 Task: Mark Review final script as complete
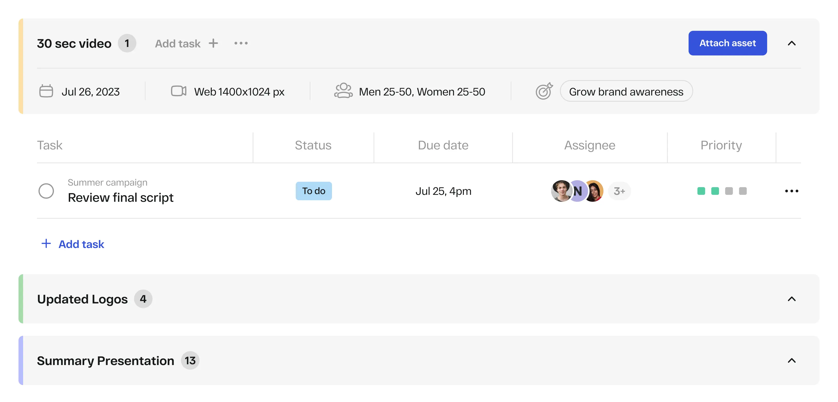(46, 191)
